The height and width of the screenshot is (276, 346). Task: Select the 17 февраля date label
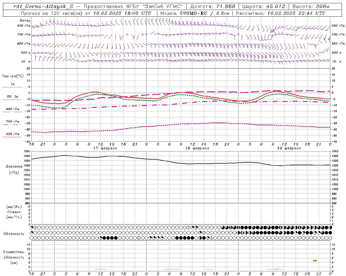pyautogui.click(x=105, y=148)
